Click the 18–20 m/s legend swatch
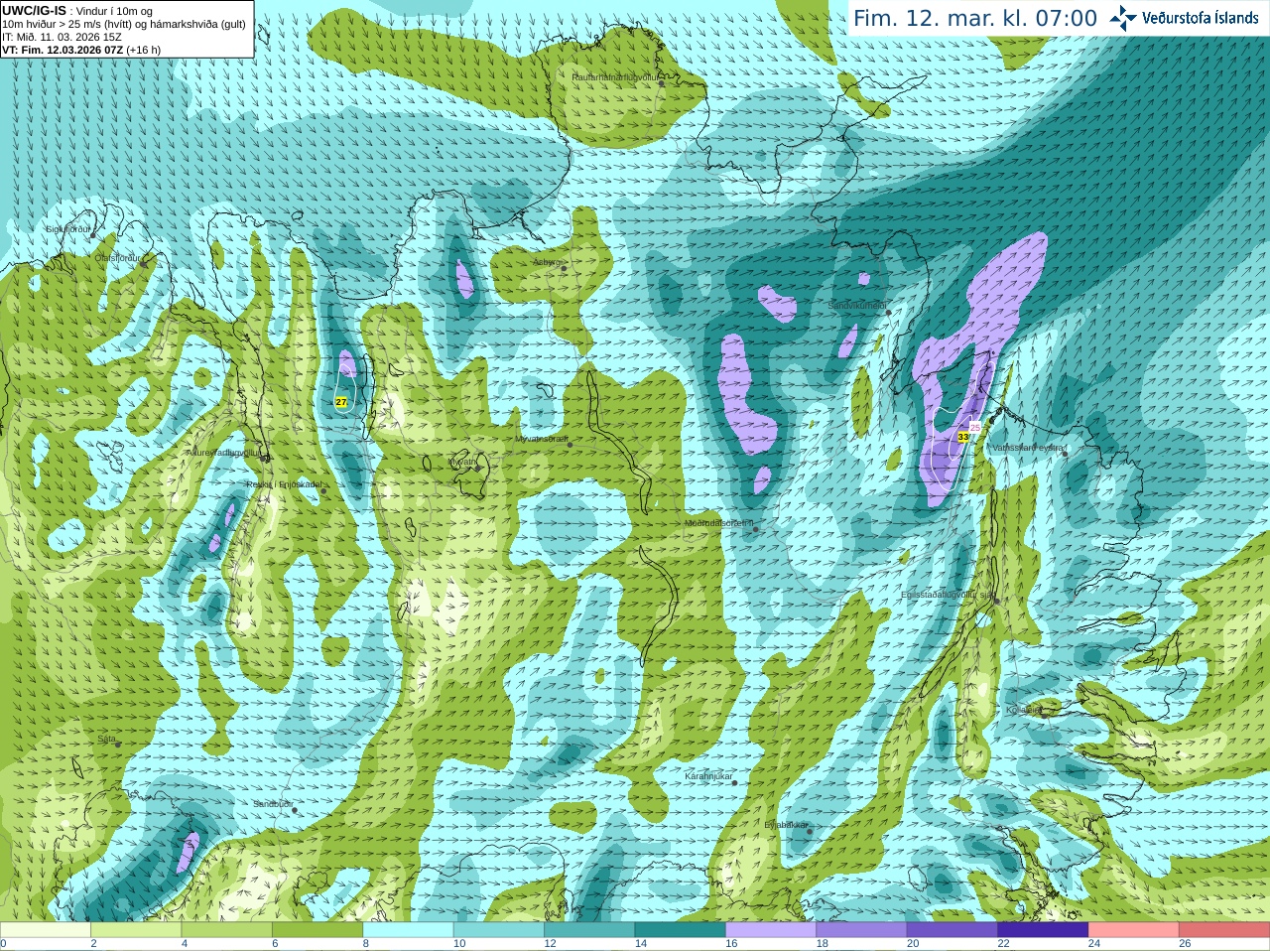This screenshot has height=951, width=1270. 861,930
